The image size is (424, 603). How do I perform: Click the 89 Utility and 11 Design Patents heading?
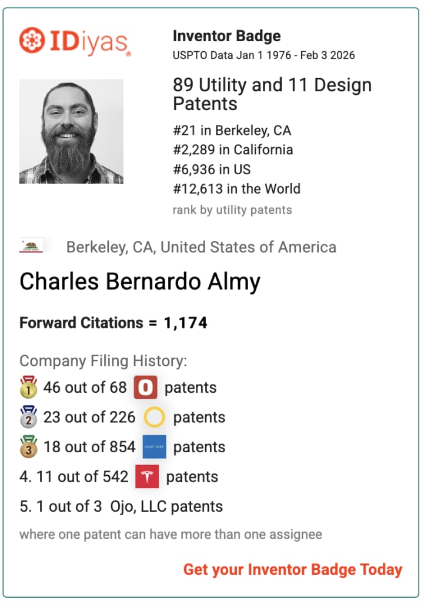(x=272, y=94)
